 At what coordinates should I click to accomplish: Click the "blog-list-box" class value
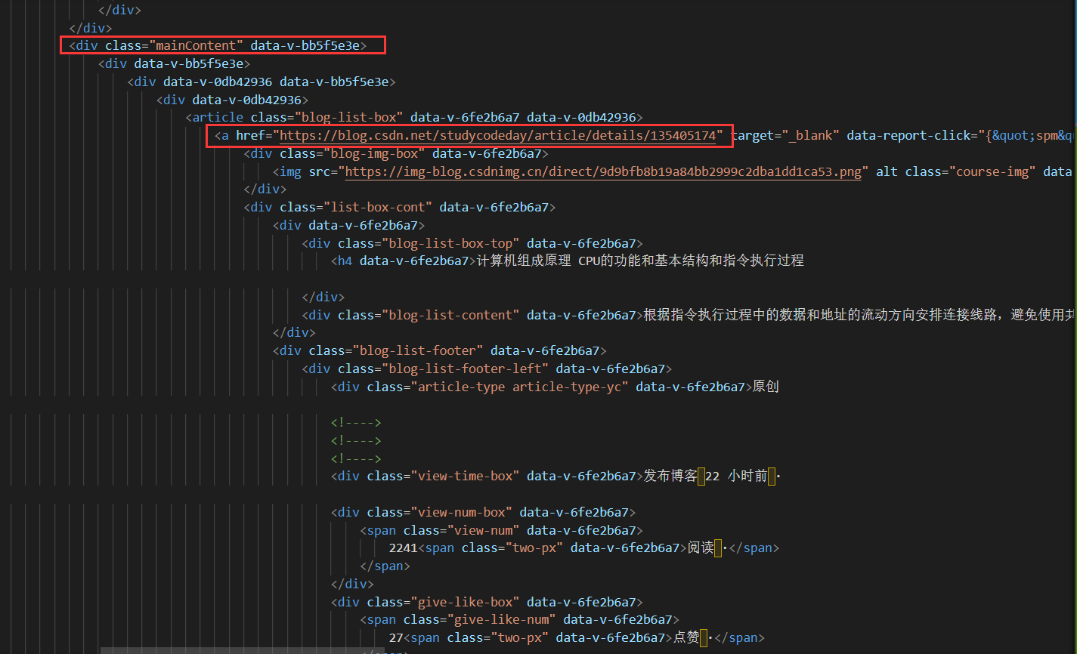[x=348, y=117]
